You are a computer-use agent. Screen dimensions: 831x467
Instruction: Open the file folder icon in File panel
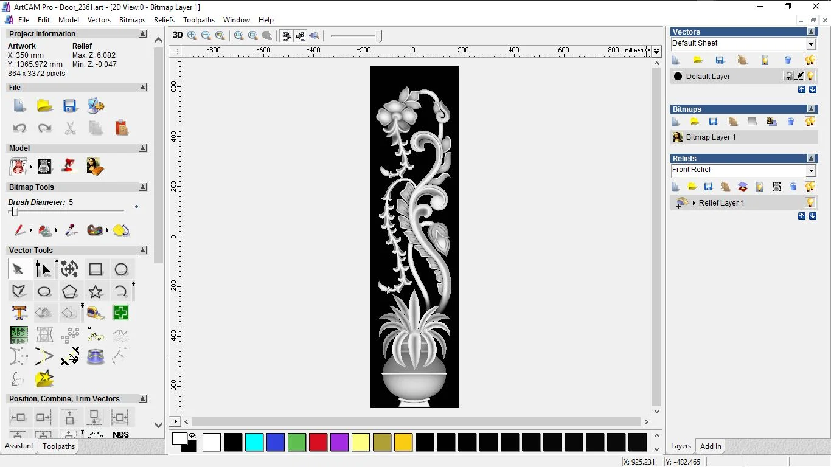[x=44, y=106]
